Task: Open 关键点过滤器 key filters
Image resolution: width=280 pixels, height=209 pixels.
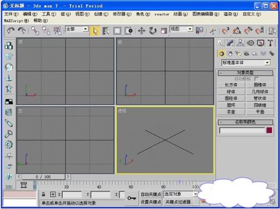Action: point(178,202)
